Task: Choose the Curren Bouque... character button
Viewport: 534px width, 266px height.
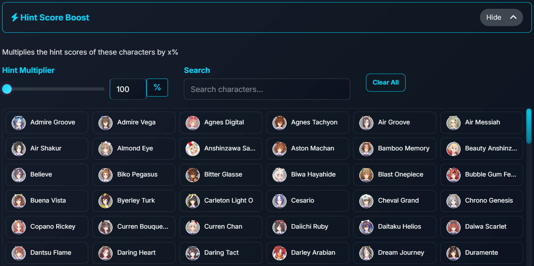Action: point(134,227)
